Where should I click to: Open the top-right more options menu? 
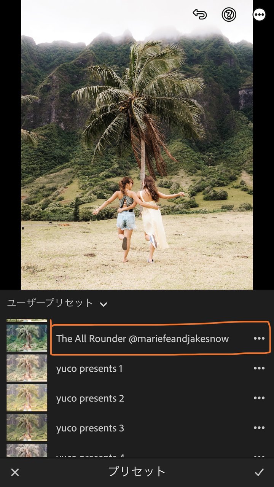click(x=259, y=15)
